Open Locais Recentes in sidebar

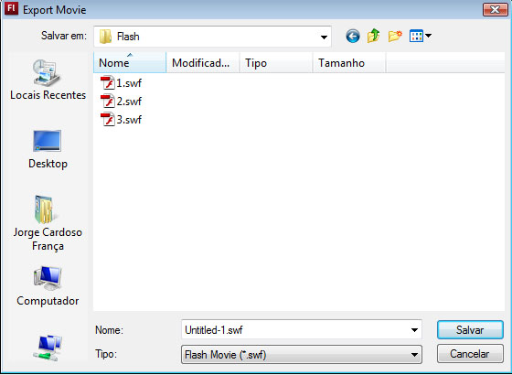(x=48, y=80)
